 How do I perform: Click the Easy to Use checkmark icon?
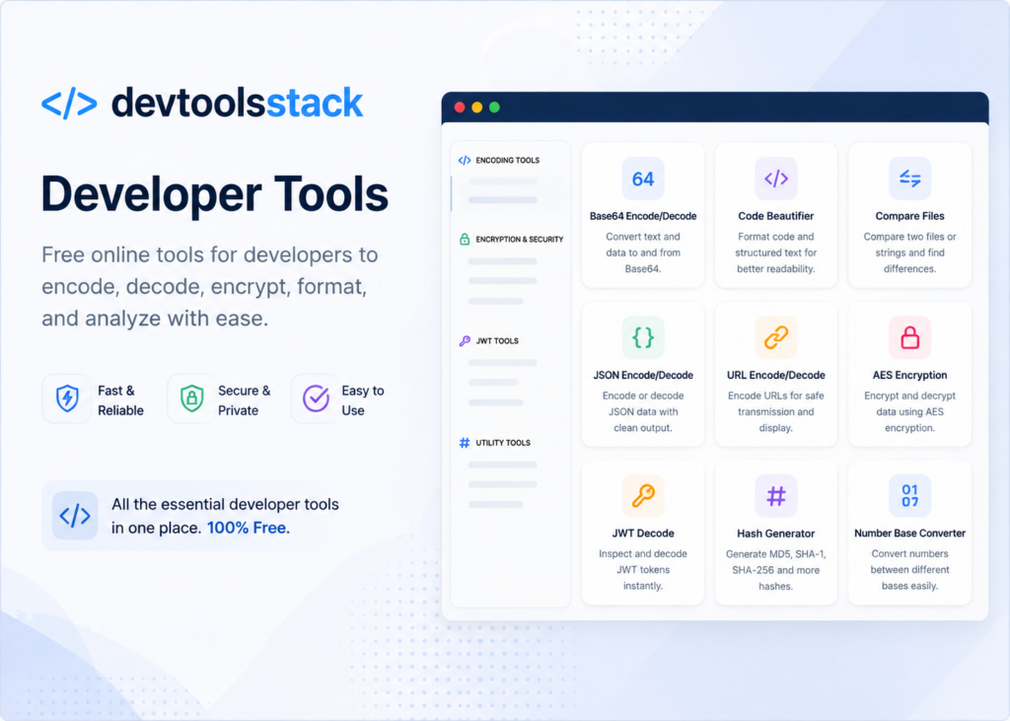click(x=316, y=398)
